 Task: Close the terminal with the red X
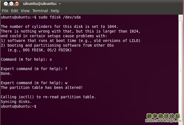pos(17,4)
